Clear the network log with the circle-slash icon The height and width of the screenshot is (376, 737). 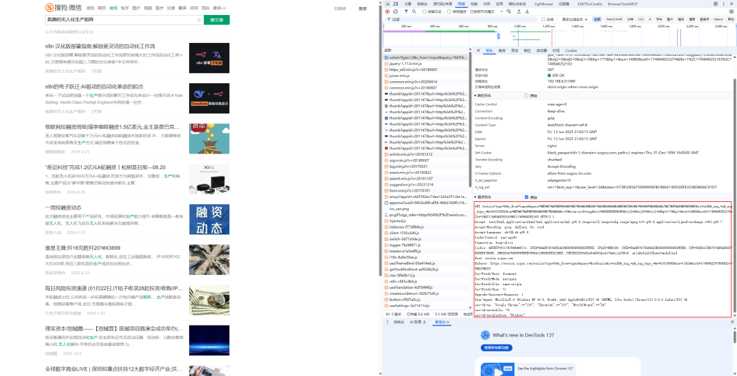pyautogui.click(x=395, y=12)
